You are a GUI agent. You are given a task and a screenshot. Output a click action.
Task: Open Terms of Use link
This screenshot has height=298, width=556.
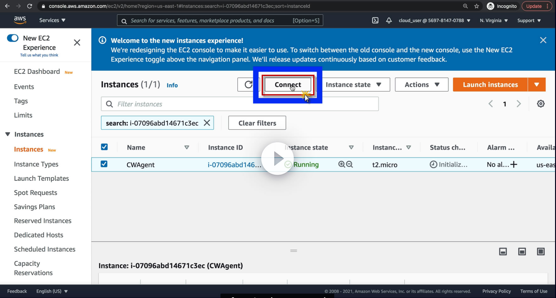pos(534,291)
